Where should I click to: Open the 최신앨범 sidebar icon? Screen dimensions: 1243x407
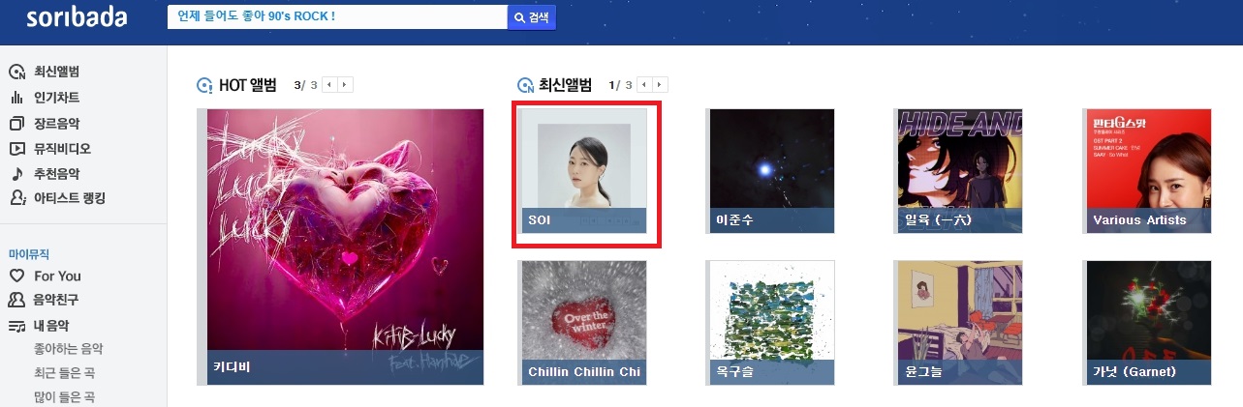tap(16, 72)
